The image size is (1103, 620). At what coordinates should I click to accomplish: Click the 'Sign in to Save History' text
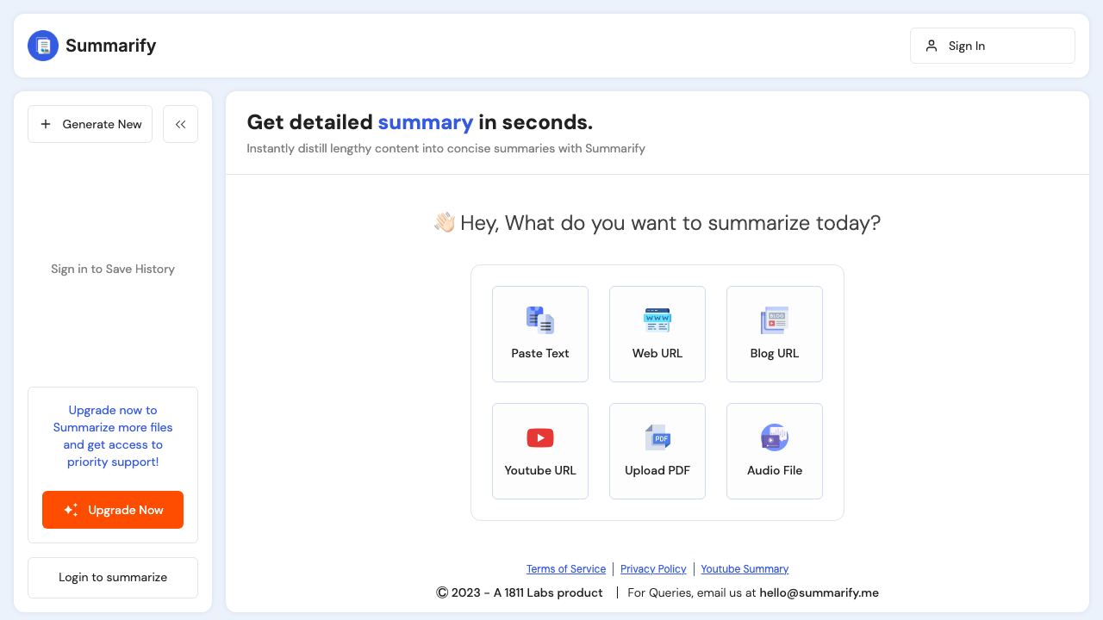113,269
